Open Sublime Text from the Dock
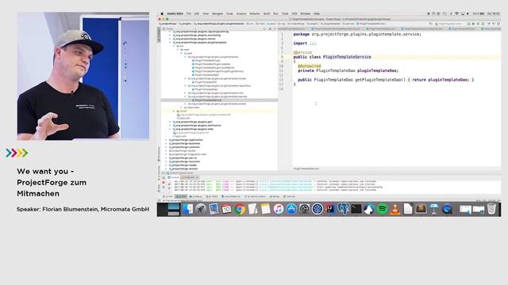The width and height of the screenshot is (508, 285). coord(421,209)
